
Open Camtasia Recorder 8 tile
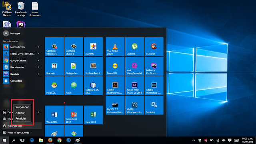tap(54, 46)
